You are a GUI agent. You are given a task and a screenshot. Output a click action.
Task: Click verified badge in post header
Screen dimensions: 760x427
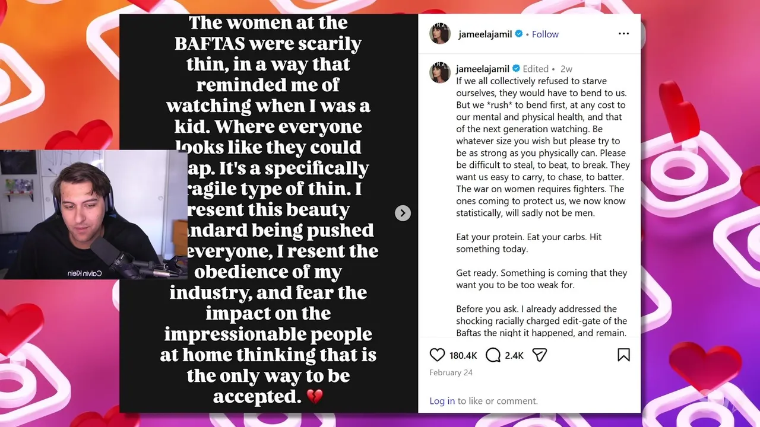point(519,34)
